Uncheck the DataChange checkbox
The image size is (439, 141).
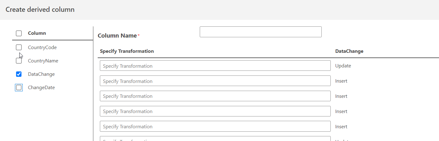19,74
